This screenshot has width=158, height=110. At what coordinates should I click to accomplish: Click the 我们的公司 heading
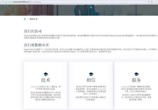click(33, 31)
